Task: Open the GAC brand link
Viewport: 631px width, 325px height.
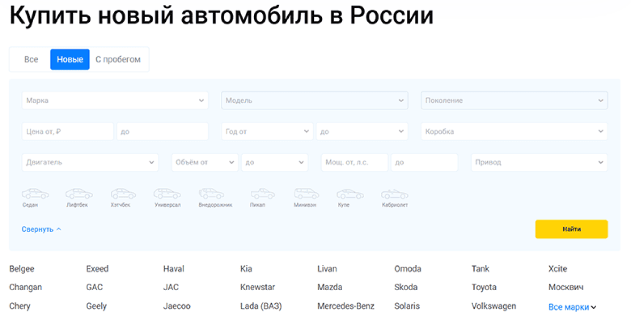Action: point(95,288)
